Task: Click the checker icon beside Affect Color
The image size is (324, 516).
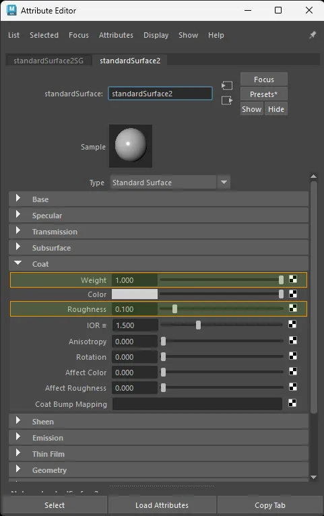Action: click(x=293, y=372)
